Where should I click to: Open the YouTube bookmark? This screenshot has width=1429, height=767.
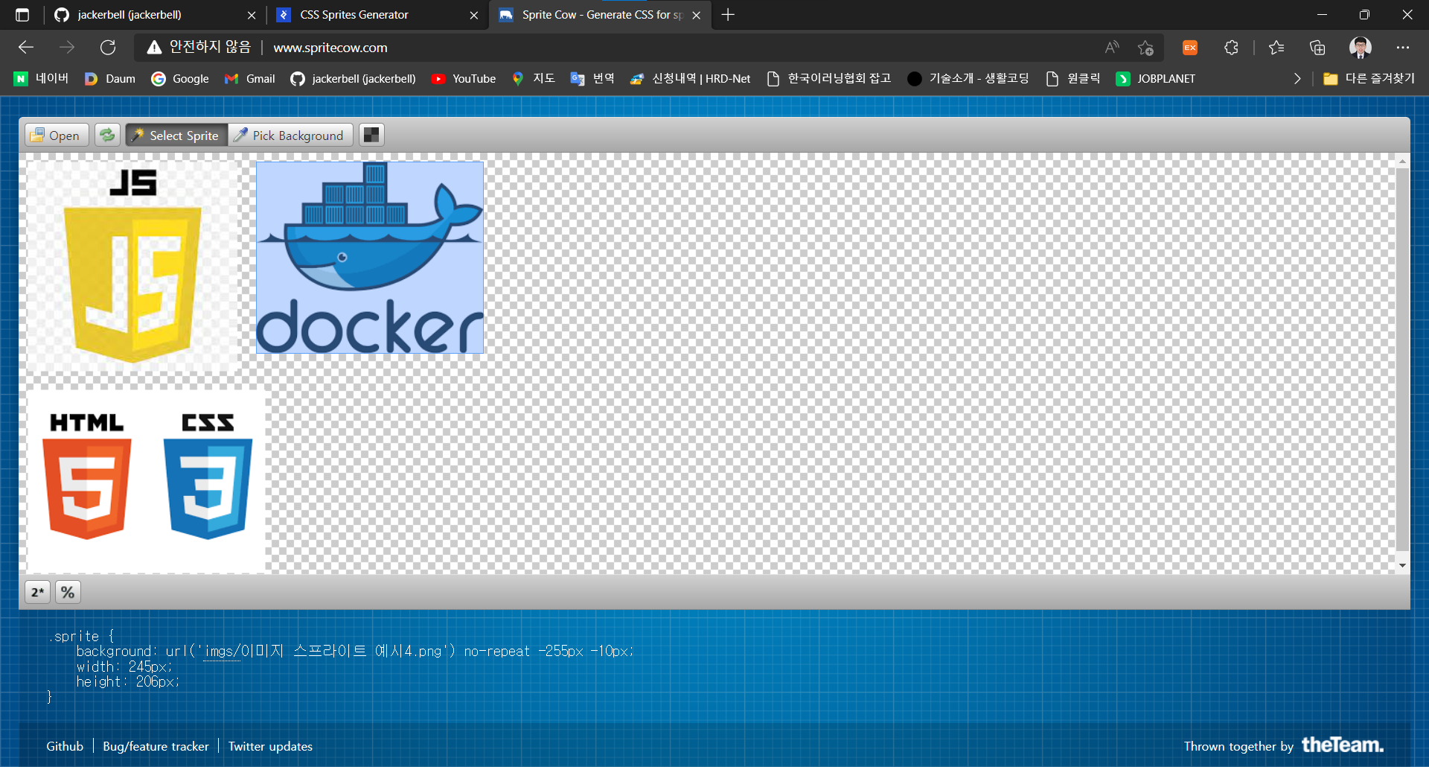coord(464,79)
